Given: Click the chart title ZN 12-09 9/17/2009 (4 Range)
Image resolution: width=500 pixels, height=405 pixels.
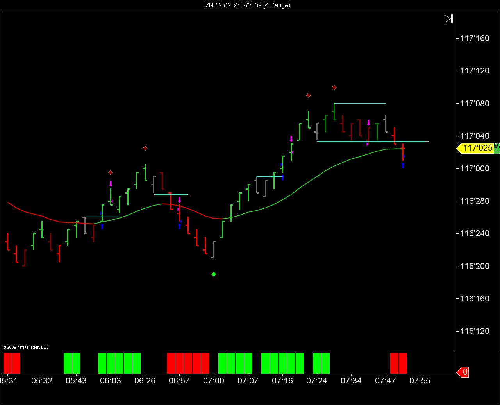Looking at the screenshot, I should point(248,5).
